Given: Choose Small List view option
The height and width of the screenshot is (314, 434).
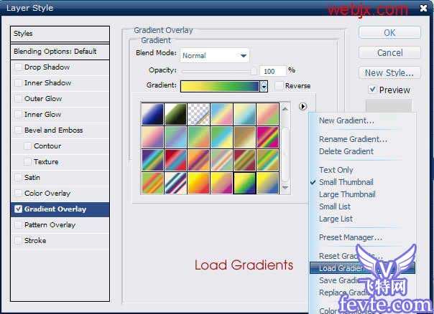Looking at the screenshot, I should [x=335, y=206].
